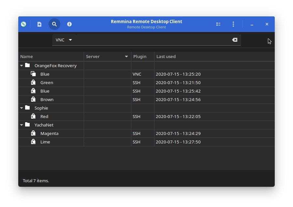Toggle the search bar magnifier button
The width and height of the screenshot is (293, 207).
[54, 24]
